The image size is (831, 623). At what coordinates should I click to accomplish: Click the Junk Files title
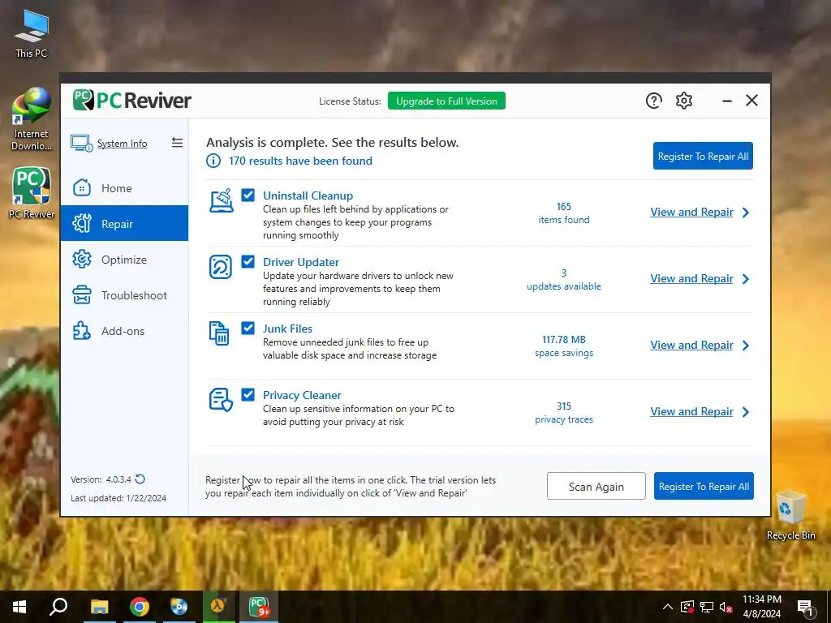pyautogui.click(x=288, y=329)
